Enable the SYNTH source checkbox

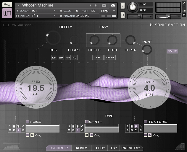click(x=87, y=122)
